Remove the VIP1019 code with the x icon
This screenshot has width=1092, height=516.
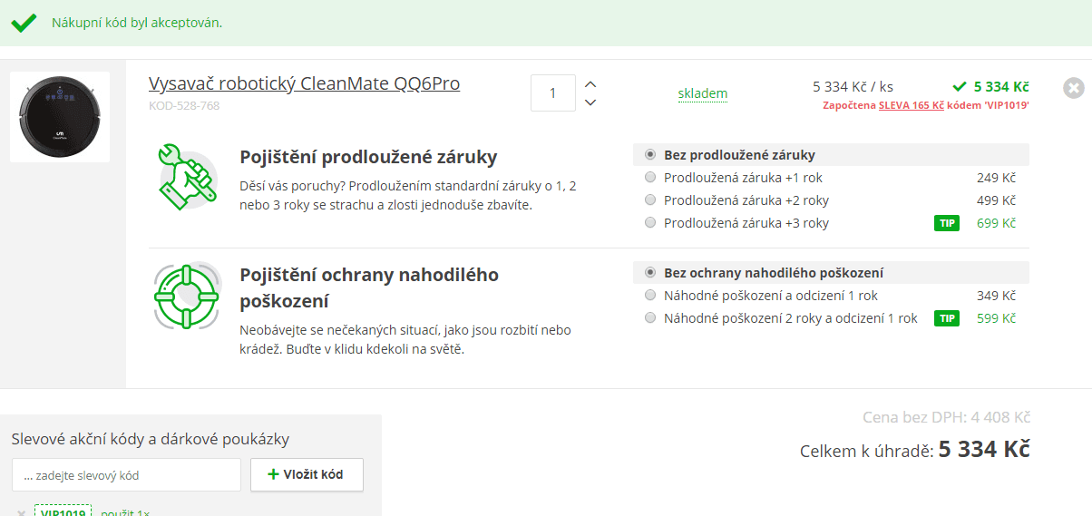[x=21, y=513]
